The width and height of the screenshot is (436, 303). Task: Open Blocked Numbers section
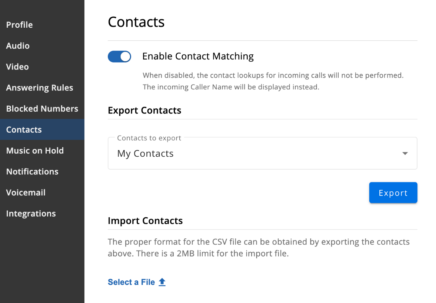point(42,109)
